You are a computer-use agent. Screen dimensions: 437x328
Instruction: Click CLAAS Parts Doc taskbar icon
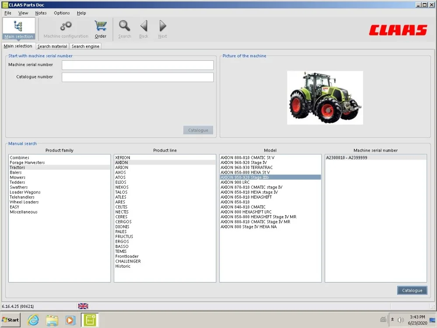tap(90, 320)
